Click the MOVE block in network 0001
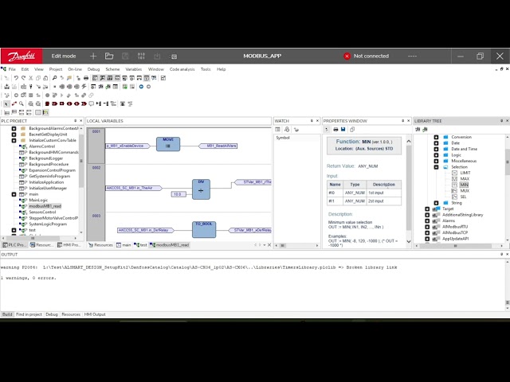Image resolution: width=510 pixels, height=382 pixels. (168, 144)
